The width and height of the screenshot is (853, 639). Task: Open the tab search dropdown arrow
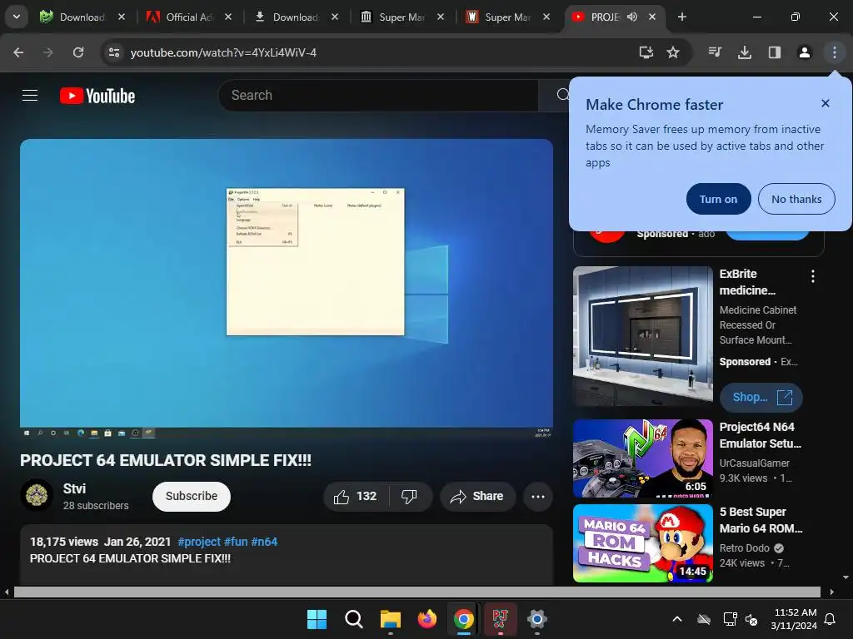point(17,17)
